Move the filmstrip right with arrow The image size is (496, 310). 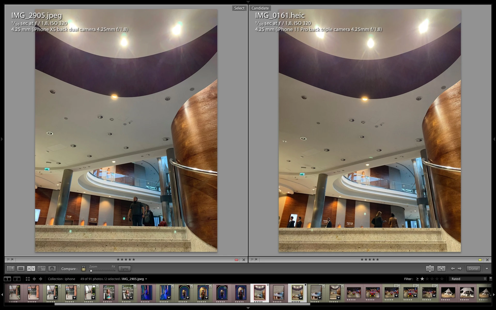(x=494, y=295)
